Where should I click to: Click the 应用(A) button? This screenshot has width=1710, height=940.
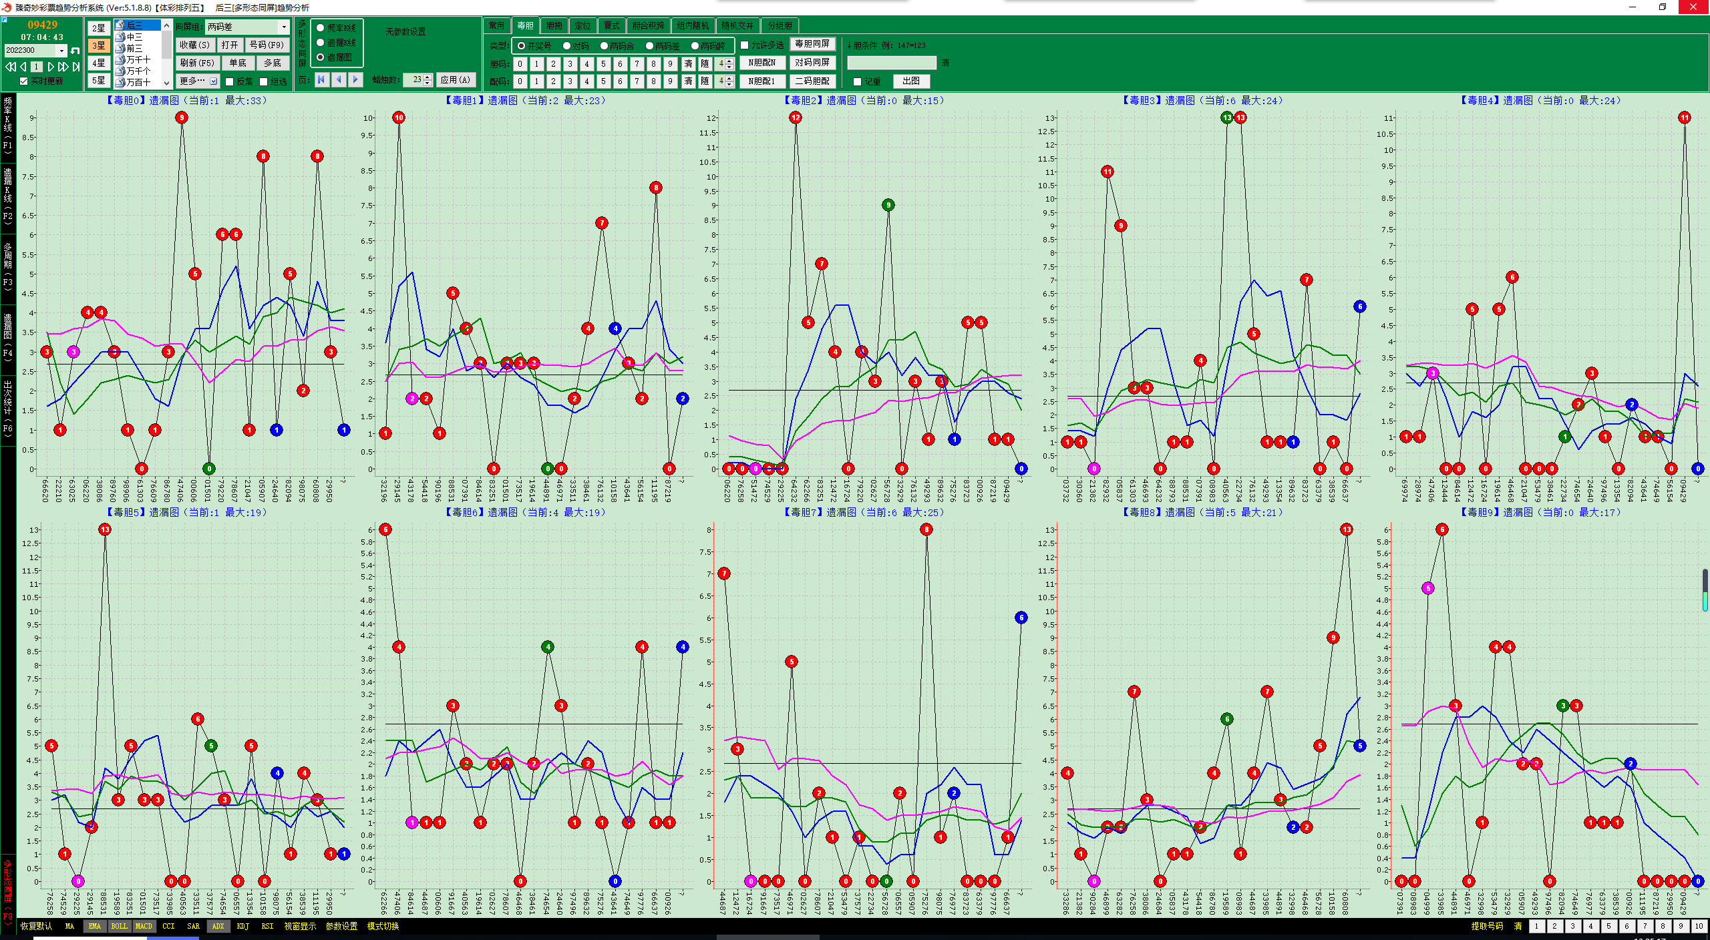click(x=456, y=79)
